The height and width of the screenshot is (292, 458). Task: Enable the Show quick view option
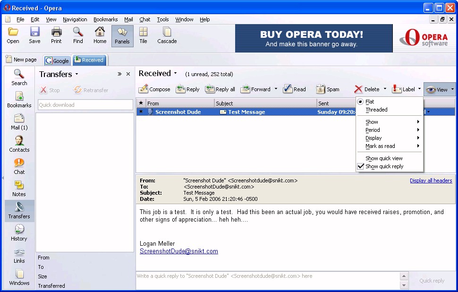pyautogui.click(x=384, y=158)
